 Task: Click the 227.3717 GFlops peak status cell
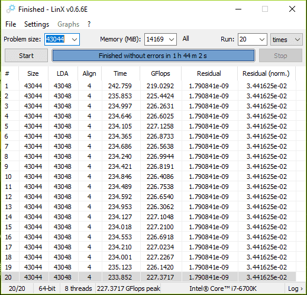coord(128,288)
